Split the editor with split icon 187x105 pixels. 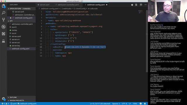(141, 5)
